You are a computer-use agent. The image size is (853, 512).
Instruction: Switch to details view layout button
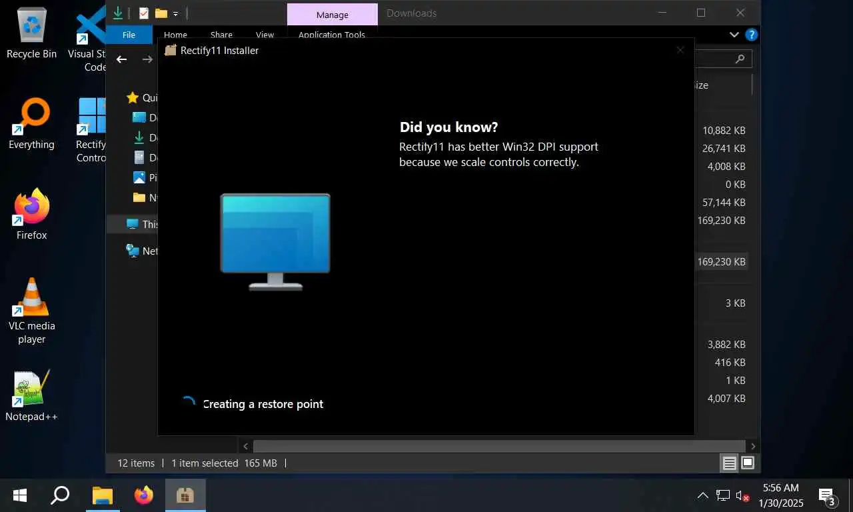(x=730, y=463)
